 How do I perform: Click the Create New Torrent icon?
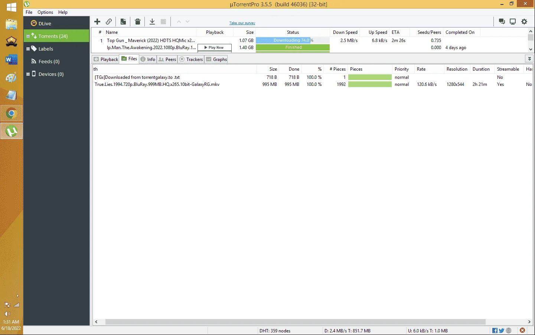[x=123, y=22]
